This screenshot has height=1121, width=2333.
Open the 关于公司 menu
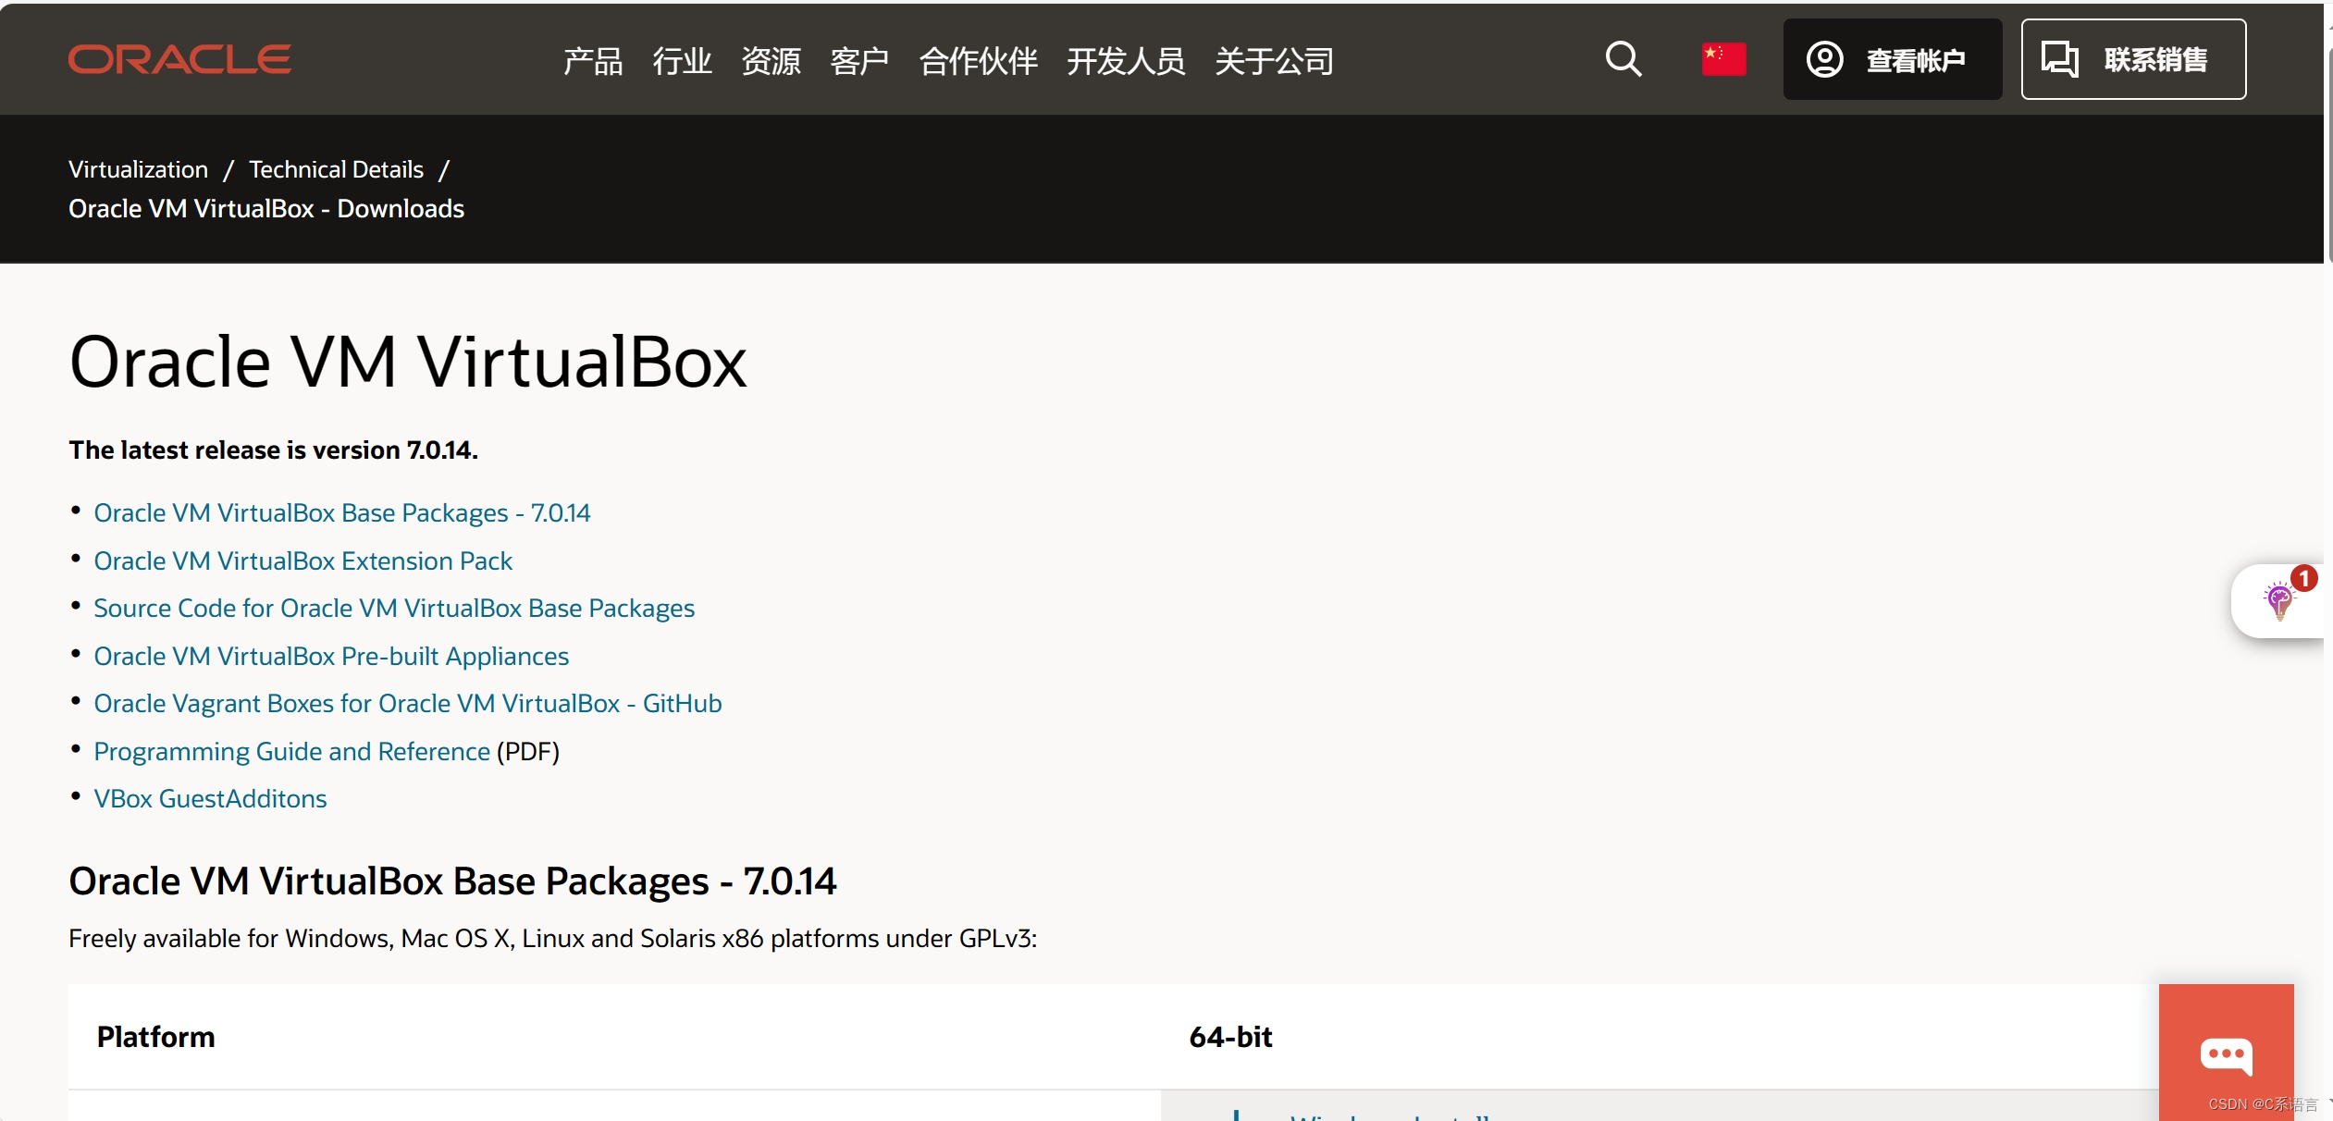click(1274, 61)
